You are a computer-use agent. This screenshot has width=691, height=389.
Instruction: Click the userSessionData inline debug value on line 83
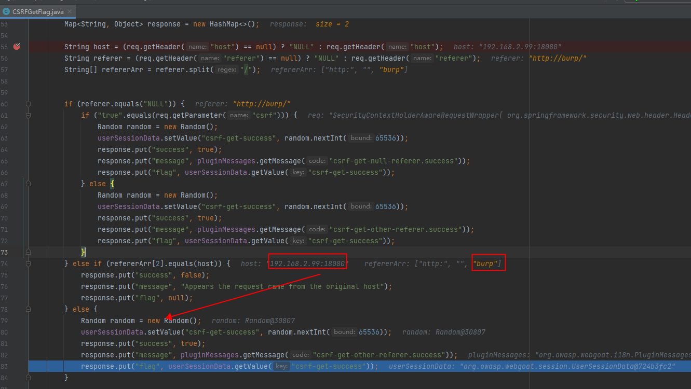point(532,366)
